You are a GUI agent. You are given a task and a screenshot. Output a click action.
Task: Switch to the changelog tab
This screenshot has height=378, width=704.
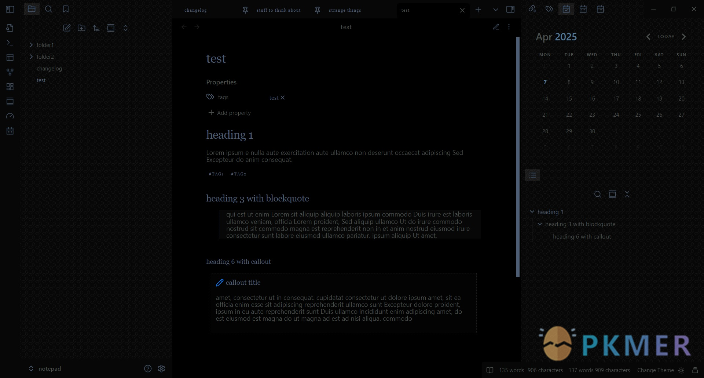tap(195, 10)
